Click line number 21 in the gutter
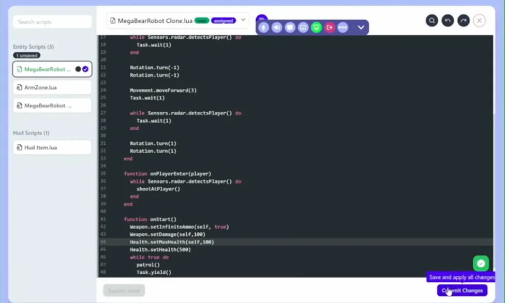The image size is (505, 303). (x=103, y=67)
